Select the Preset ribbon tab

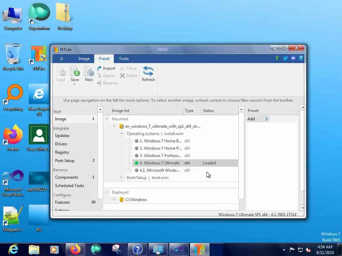pyautogui.click(x=104, y=59)
